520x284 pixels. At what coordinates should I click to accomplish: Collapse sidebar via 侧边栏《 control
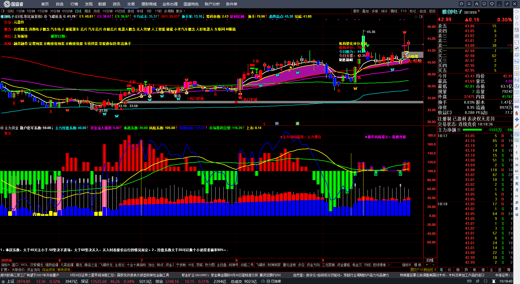pos(430,270)
